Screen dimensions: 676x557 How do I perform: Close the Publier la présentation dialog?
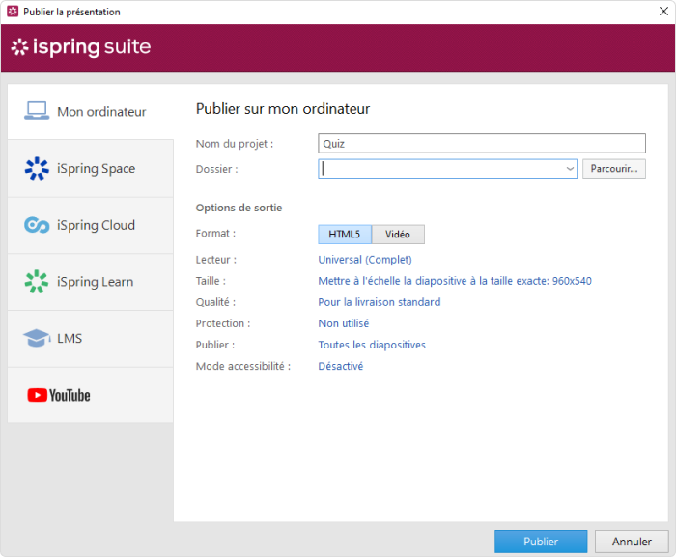[664, 12]
